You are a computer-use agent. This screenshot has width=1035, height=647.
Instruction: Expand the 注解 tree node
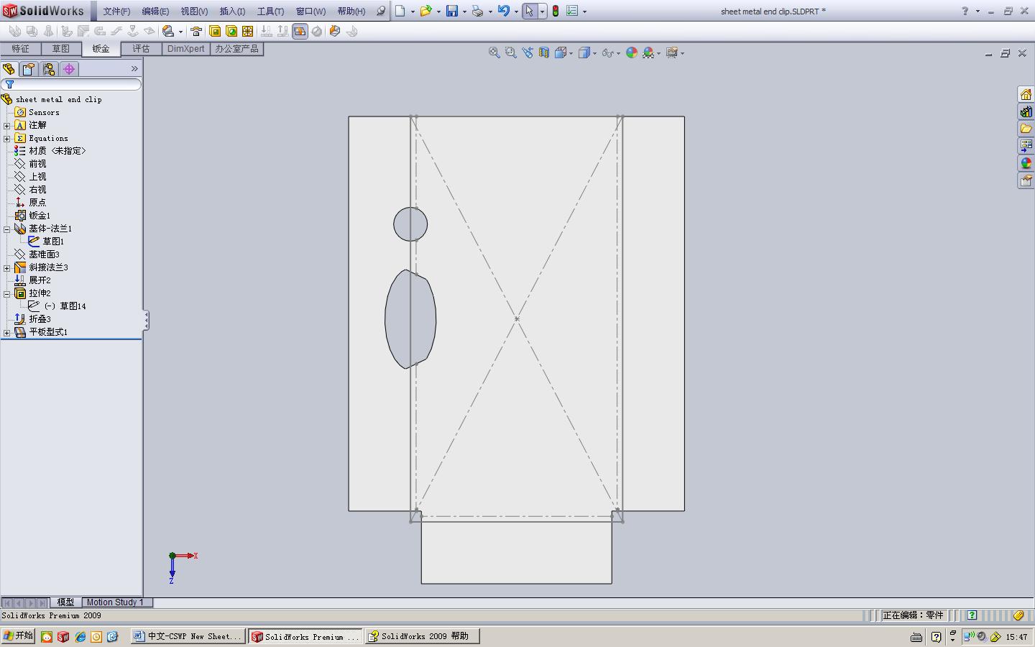pyautogui.click(x=7, y=126)
